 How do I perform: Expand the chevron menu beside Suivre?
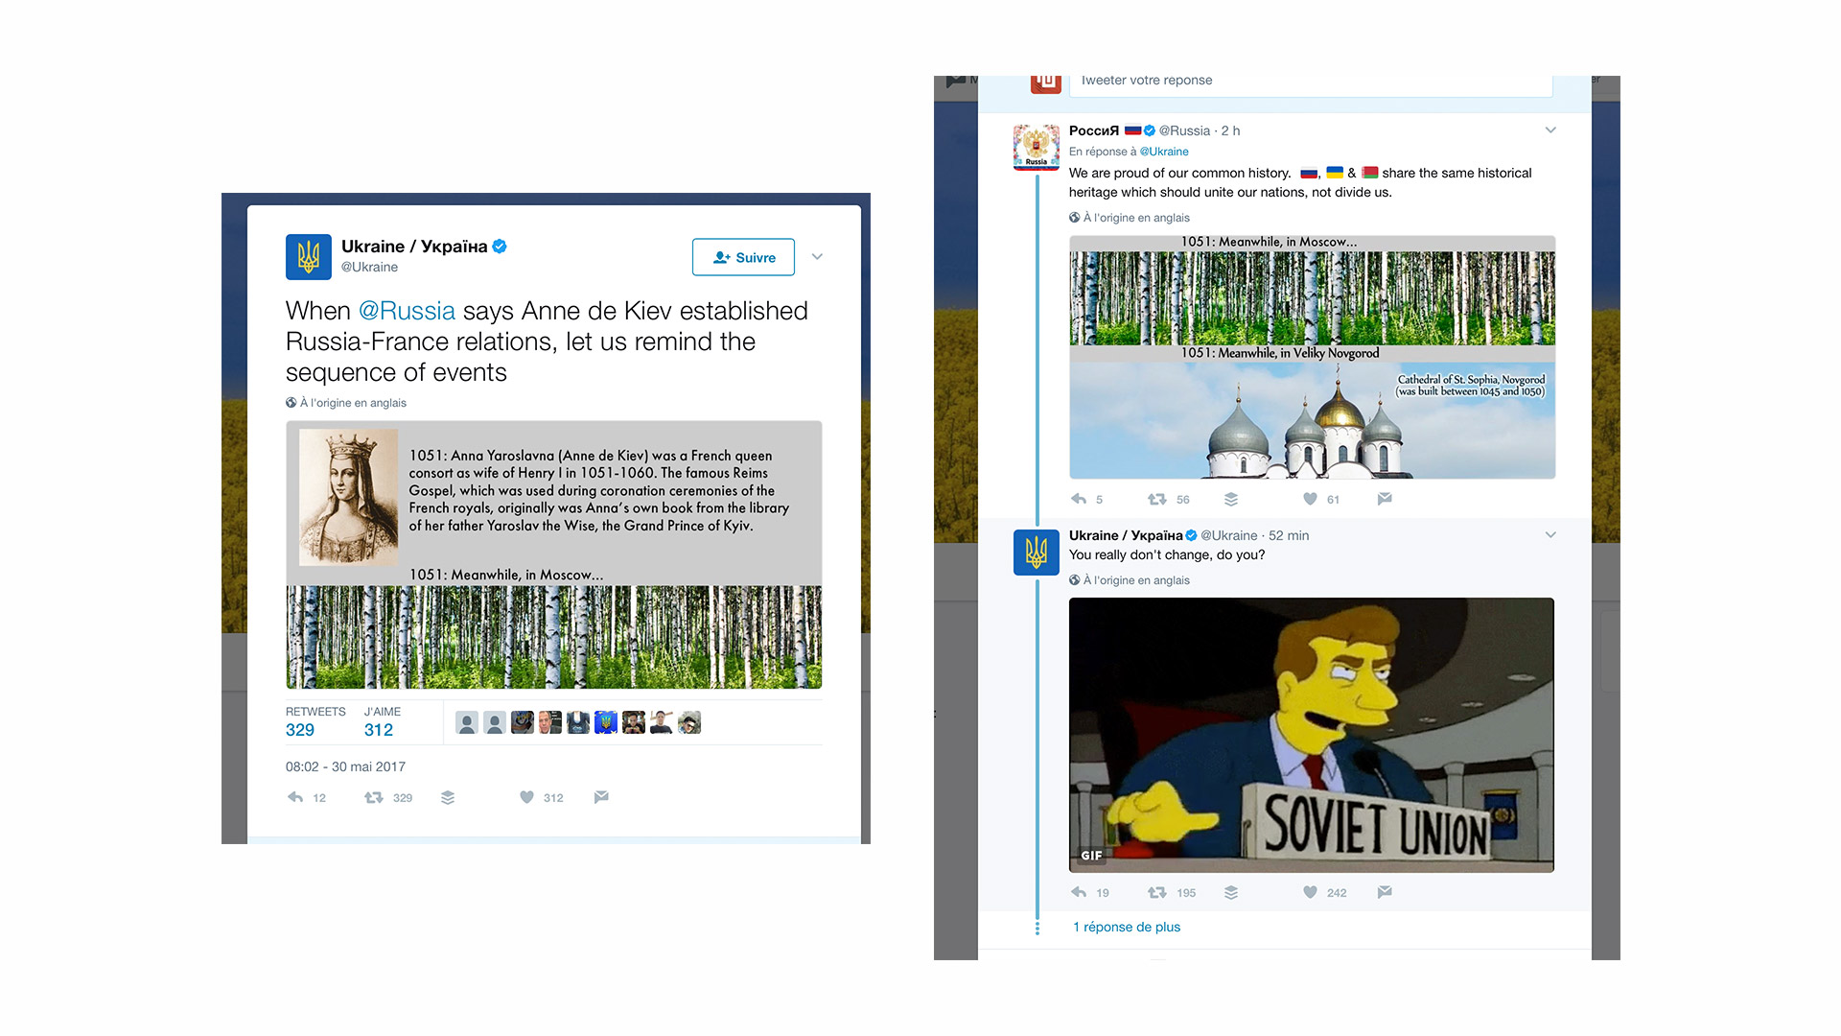[x=817, y=257]
